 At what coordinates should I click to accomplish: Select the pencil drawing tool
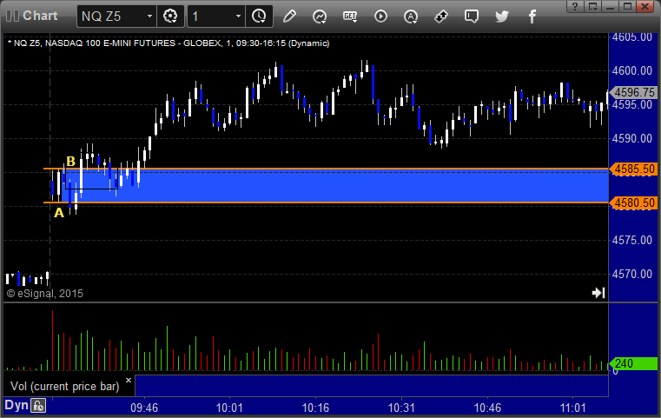pyautogui.click(x=289, y=17)
